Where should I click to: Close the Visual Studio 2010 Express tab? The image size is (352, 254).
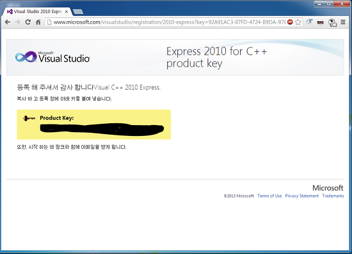click(67, 12)
